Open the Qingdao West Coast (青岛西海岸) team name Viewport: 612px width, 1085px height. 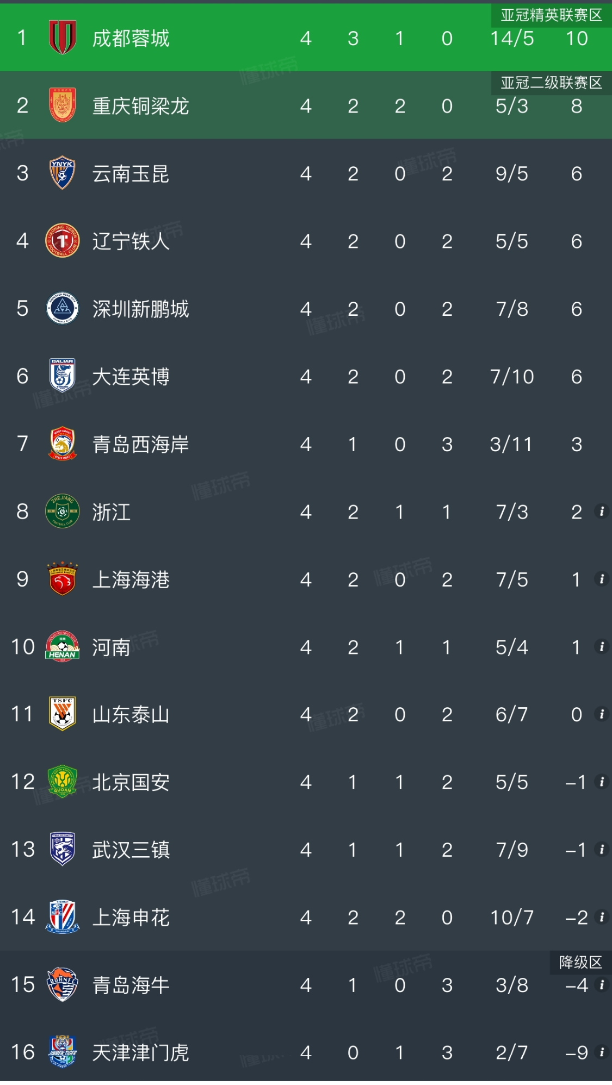tap(140, 444)
